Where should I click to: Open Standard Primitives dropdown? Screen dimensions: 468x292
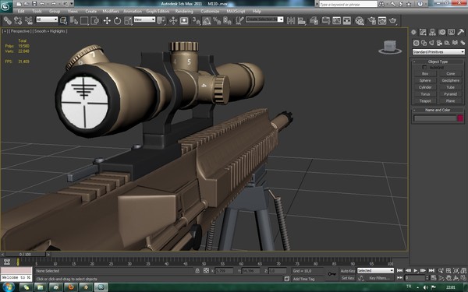tap(438, 52)
